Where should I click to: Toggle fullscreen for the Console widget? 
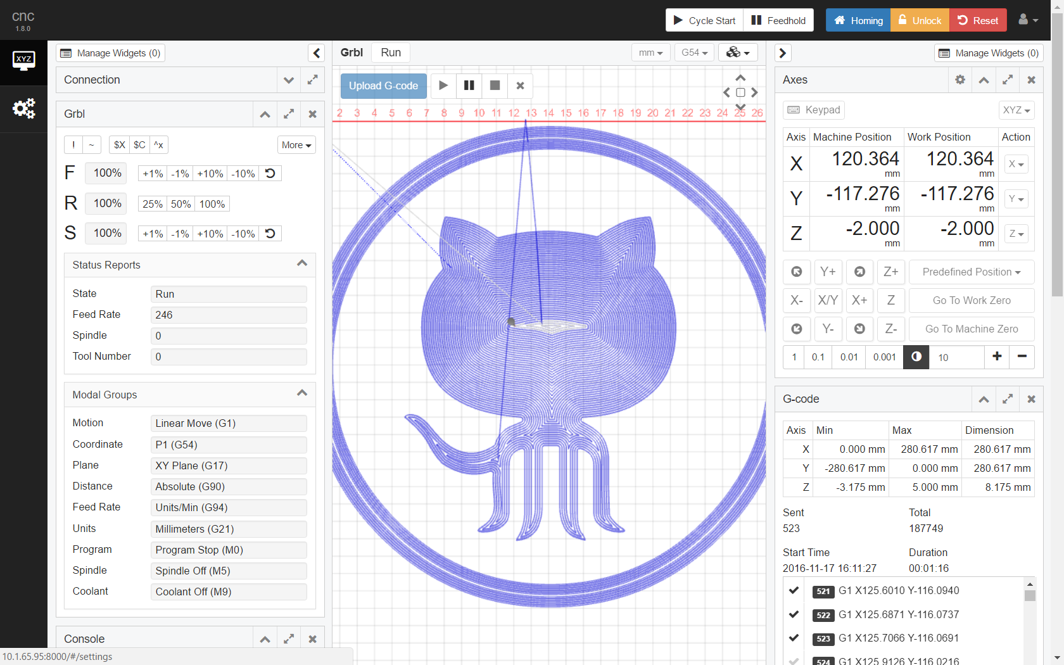click(x=289, y=639)
